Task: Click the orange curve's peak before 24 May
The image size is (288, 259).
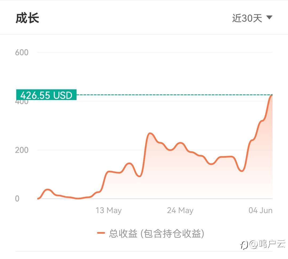Action: click(x=150, y=133)
